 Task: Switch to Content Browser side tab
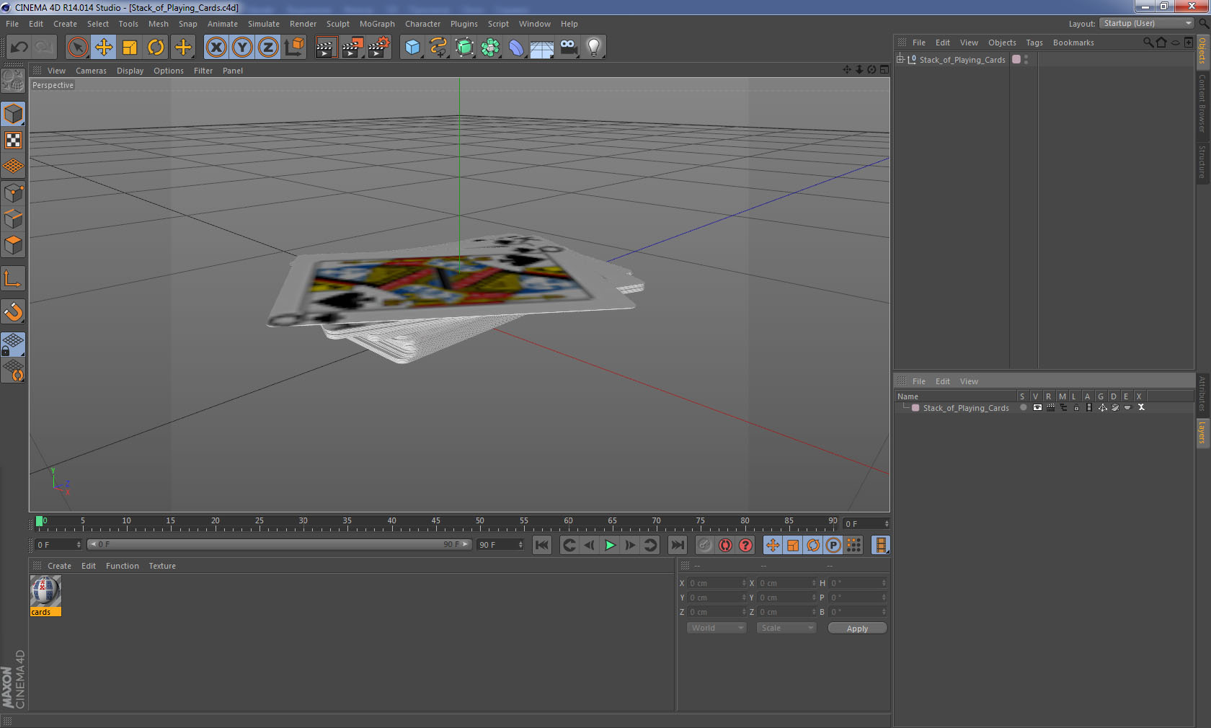click(1202, 103)
